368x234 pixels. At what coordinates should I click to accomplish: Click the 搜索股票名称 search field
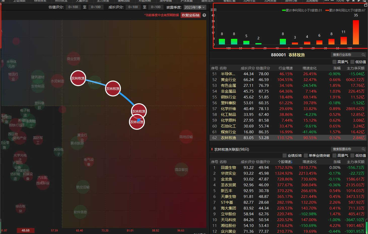tap(348, 149)
